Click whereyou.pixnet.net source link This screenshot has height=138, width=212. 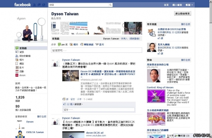coord(91,80)
